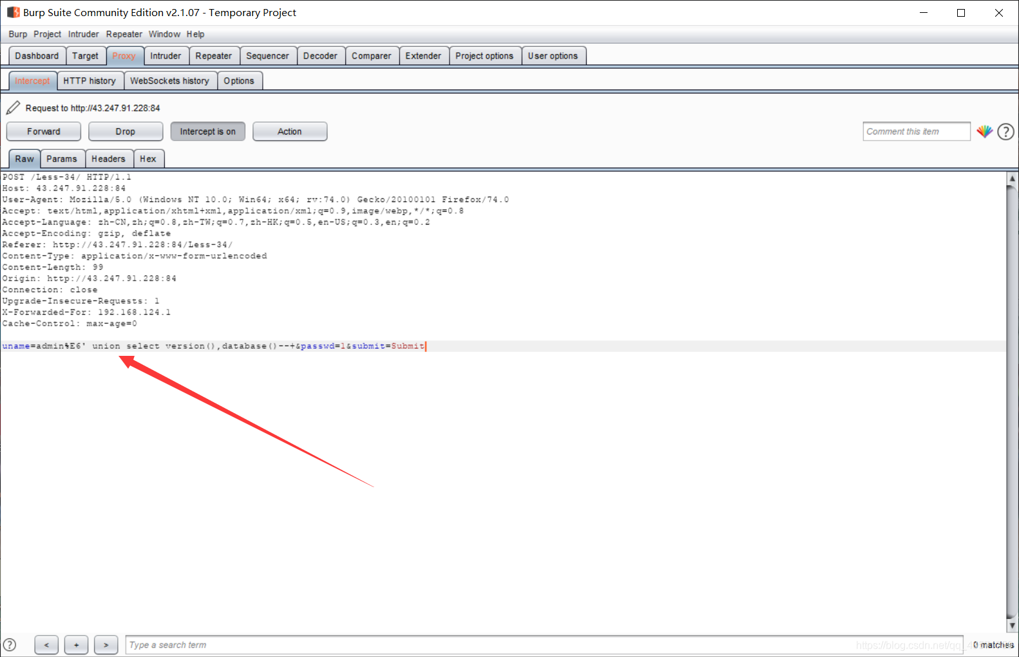Image resolution: width=1019 pixels, height=657 pixels.
Task: Click the Host header line
Action: [64, 189]
